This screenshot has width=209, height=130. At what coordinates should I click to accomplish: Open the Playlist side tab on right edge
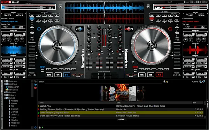coord(208,104)
